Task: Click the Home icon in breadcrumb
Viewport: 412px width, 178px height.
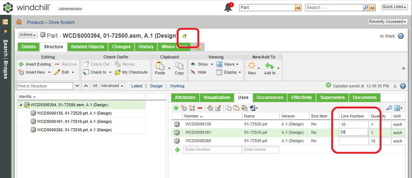Action: [x=19, y=22]
